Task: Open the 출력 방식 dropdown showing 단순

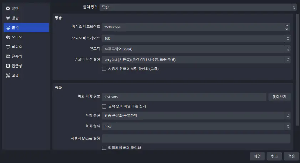Action: click(x=198, y=7)
